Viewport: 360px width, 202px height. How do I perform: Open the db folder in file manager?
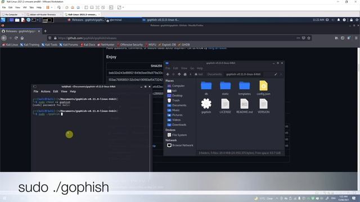206,88
